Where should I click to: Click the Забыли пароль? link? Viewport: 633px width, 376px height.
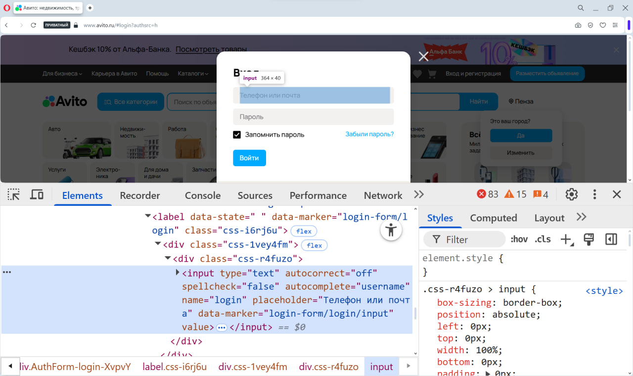coord(369,134)
